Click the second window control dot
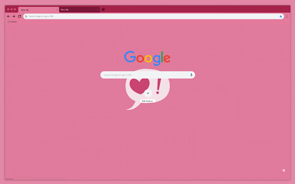 (x=12, y=9)
